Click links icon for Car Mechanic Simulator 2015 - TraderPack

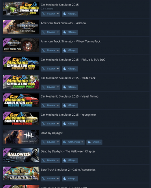coord(43,87)
